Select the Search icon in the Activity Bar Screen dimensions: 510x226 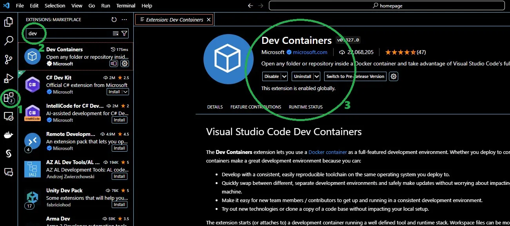9,40
